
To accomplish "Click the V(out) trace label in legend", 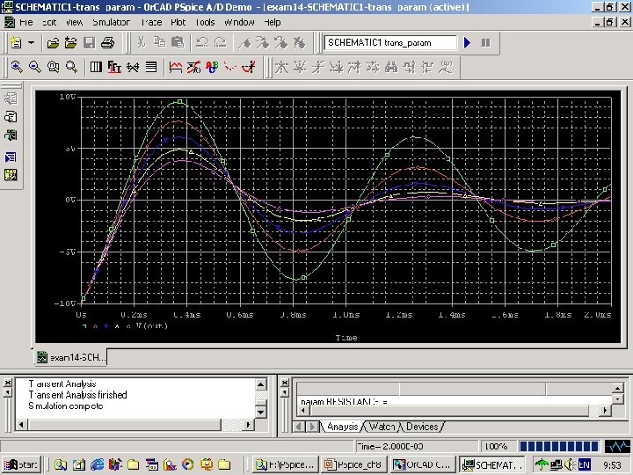I will 151,325.
